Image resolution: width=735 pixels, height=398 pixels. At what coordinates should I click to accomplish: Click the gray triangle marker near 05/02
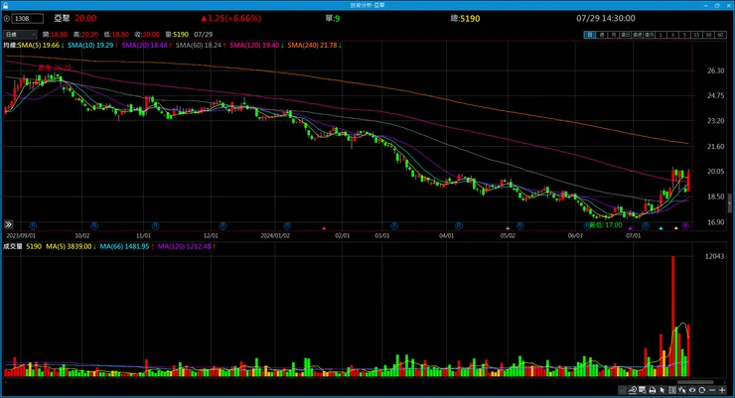(x=508, y=228)
